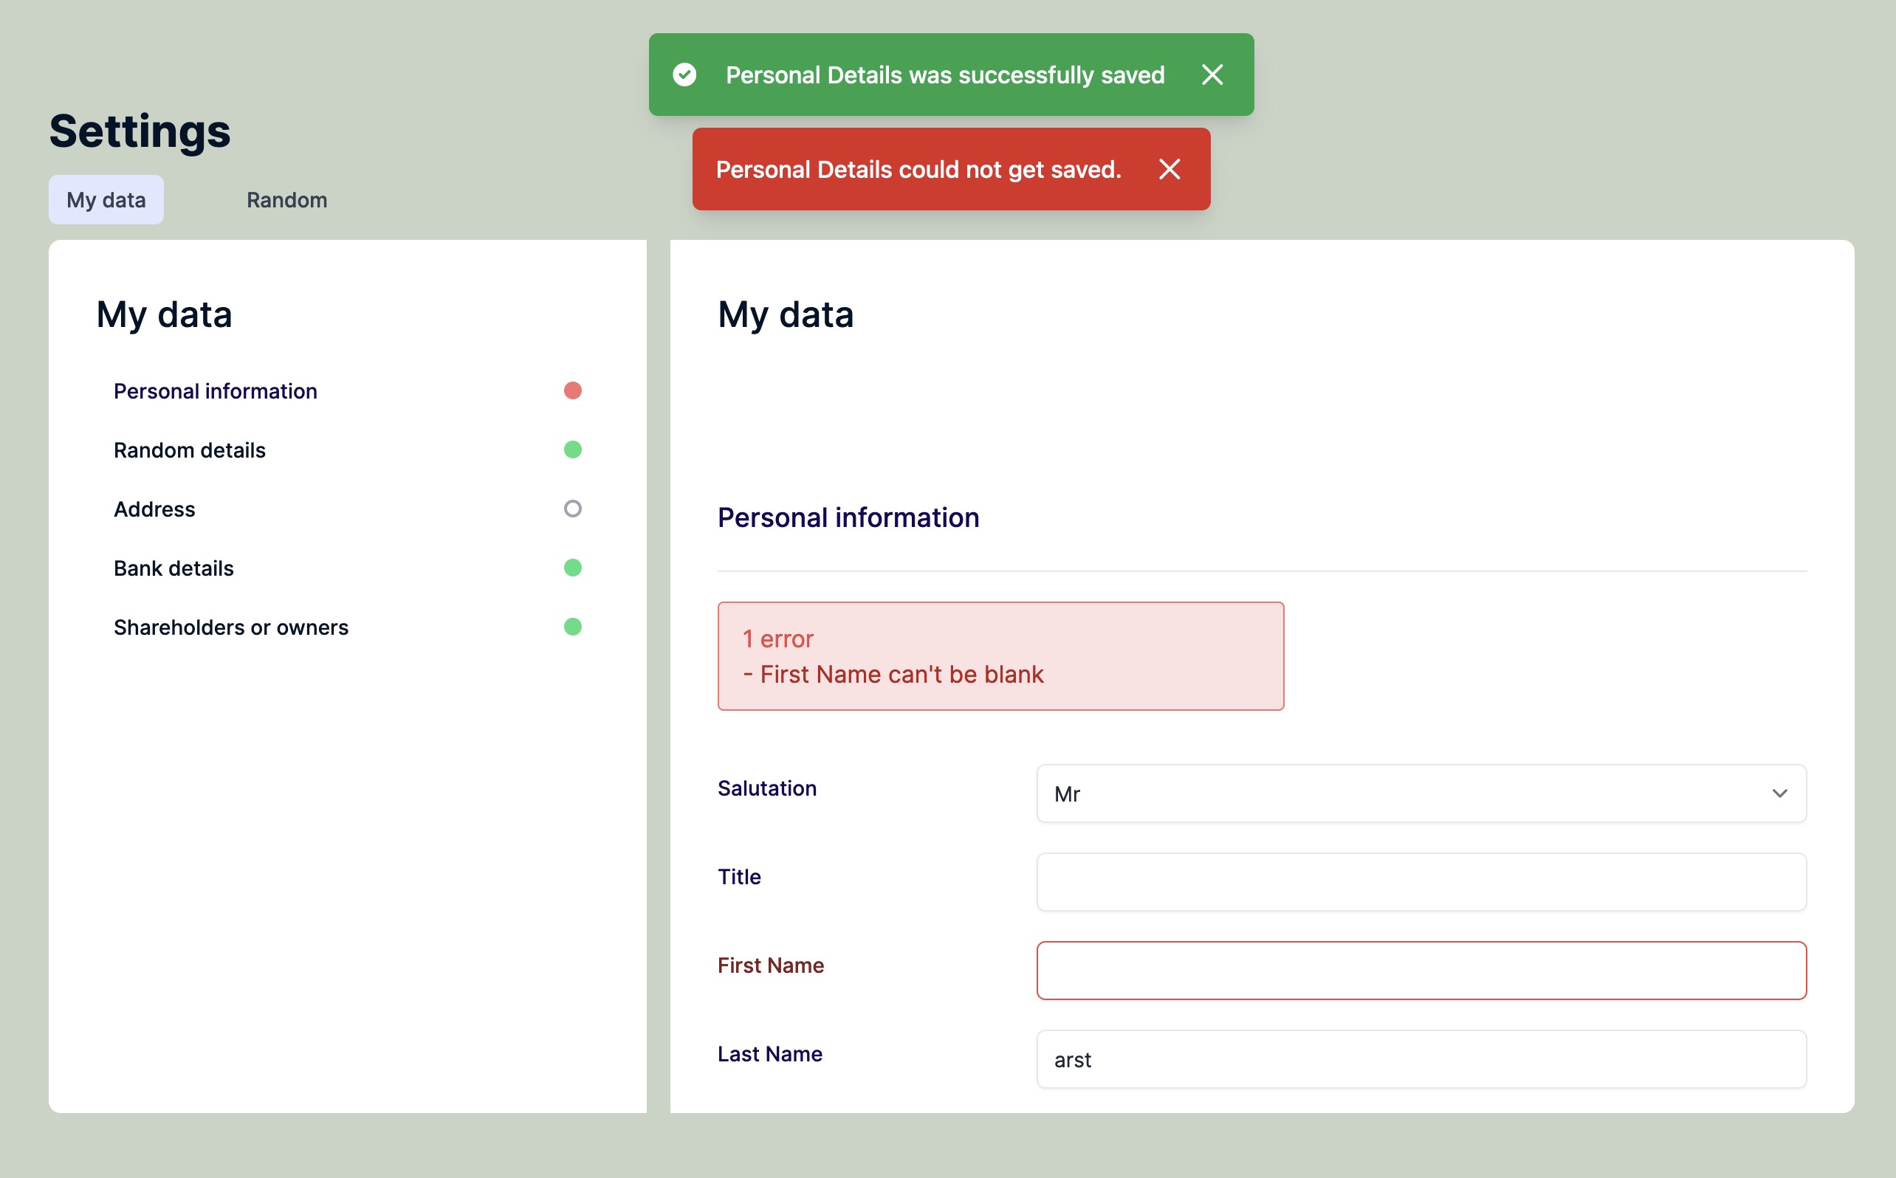This screenshot has width=1896, height=1178.
Task: Focus the empty First Name field
Action: click(x=1421, y=971)
